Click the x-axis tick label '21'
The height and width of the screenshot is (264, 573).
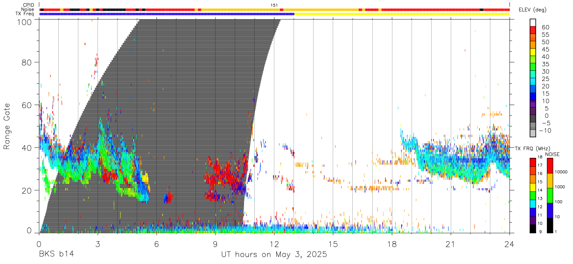coord(451,244)
